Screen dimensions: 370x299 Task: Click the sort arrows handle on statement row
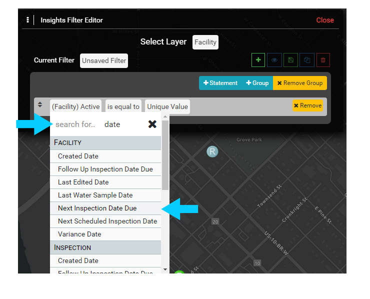pyautogui.click(x=39, y=105)
